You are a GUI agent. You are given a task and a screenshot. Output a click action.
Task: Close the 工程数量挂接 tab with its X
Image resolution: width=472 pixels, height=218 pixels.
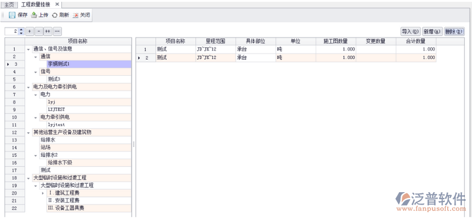click(57, 5)
